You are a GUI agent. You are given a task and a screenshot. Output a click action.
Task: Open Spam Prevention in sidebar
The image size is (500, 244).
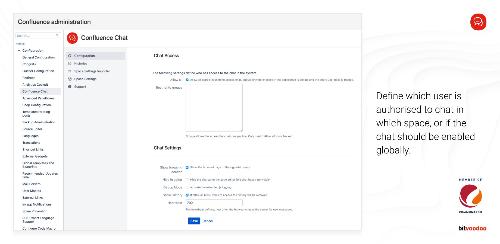pyautogui.click(x=35, y=211)
